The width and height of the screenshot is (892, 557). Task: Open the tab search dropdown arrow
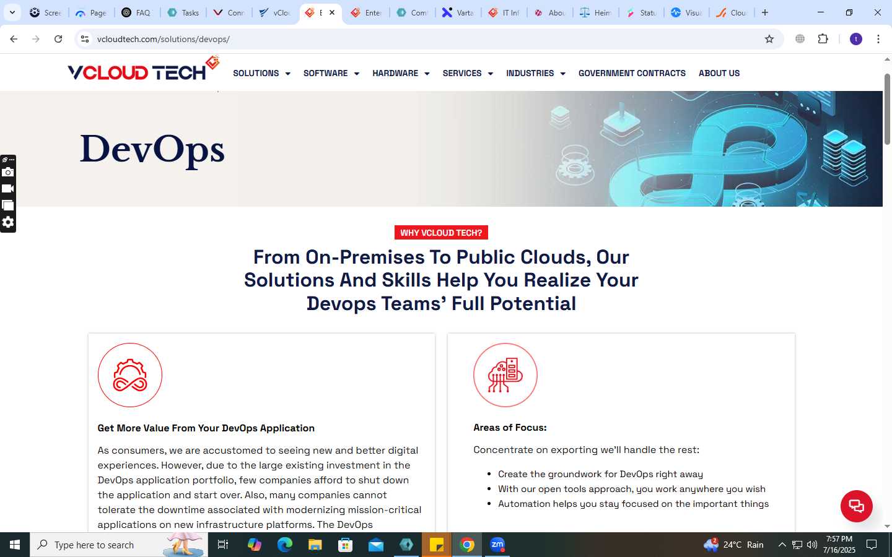(x=12, y=12)
